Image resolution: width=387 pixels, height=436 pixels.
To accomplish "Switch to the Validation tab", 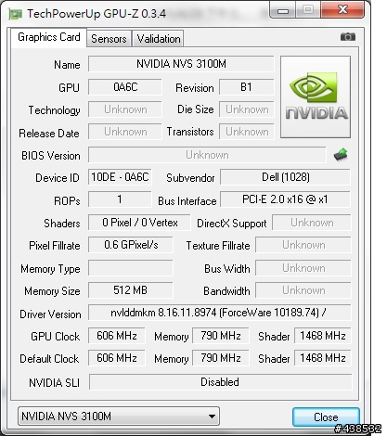I will (159, 39).
